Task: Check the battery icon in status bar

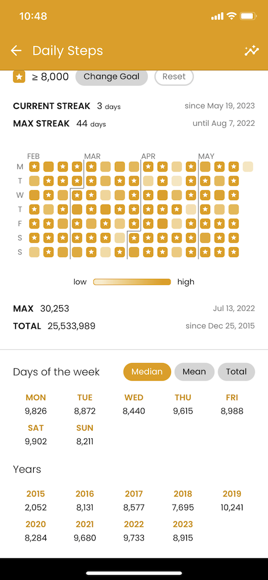Action: coord(248,16)
